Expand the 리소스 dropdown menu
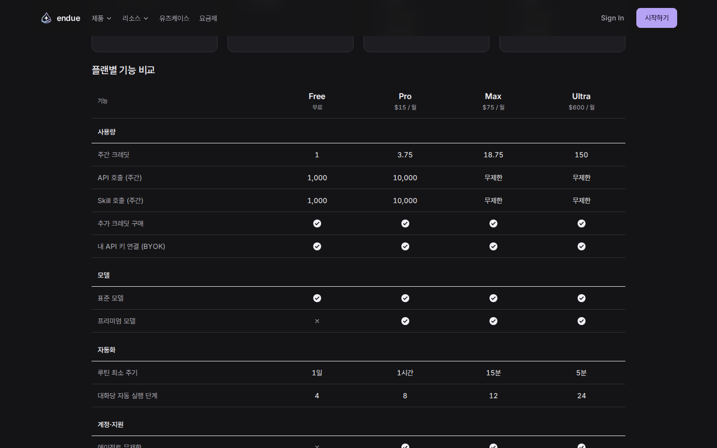The width and height of the screenshot is (717, 448). coord(135,18)
